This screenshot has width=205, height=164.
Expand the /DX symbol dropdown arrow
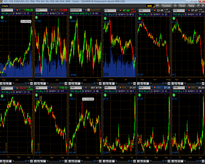pos(49,10)
